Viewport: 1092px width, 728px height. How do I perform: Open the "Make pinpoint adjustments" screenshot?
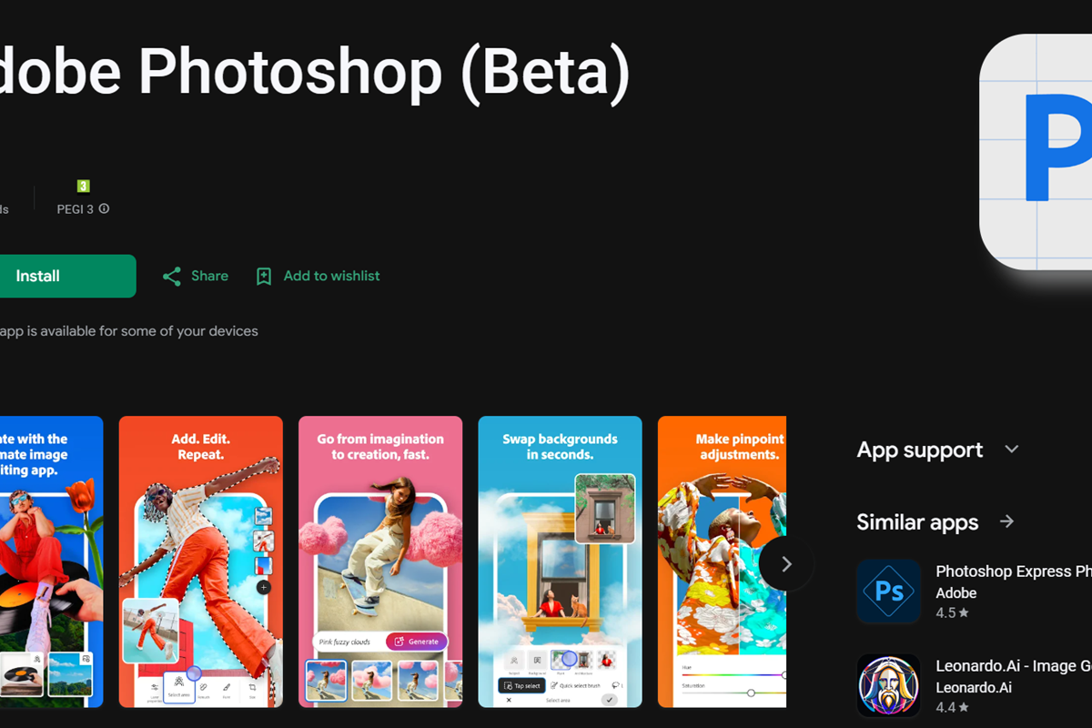[722, 561]
